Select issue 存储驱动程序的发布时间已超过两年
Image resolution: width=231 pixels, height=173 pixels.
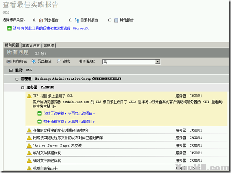pyautogui.click(x=61, y=130)
